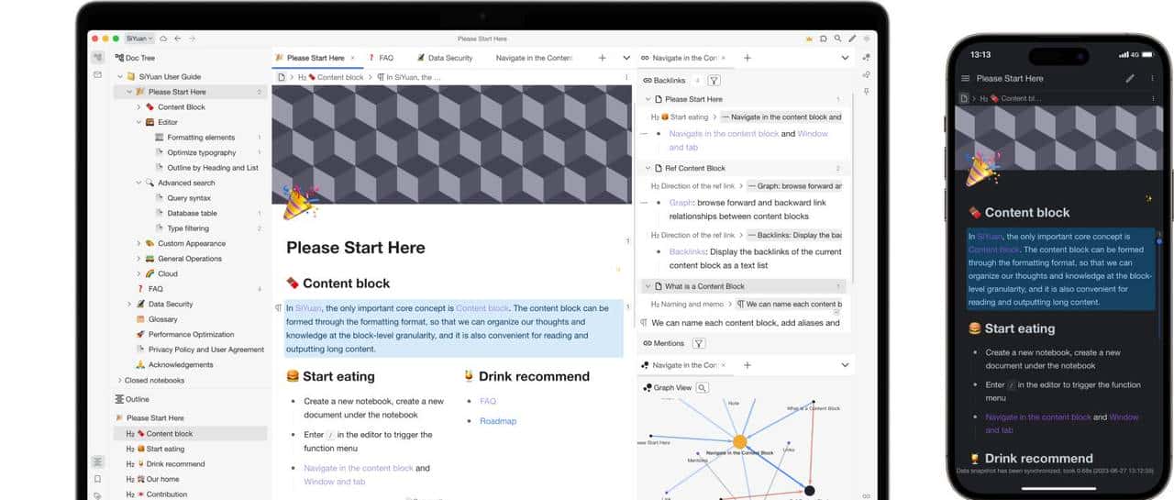The height and width of the screenshot is (500, 1174).
Task: Toggle edit mode with the toolbar pencil icon
Action: click(x=852, y=39)
